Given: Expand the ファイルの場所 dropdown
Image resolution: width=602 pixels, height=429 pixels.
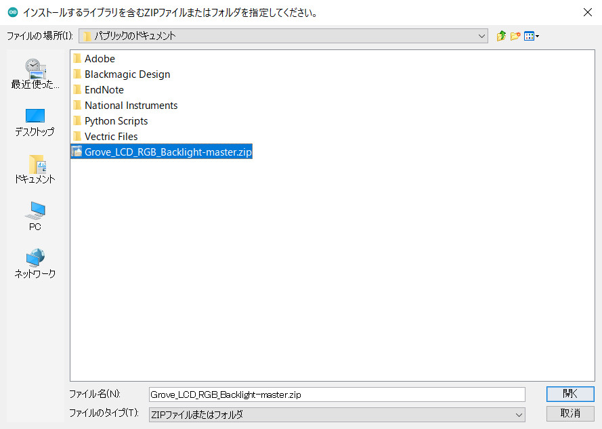Looking at the screenshot, I should 481,36.
